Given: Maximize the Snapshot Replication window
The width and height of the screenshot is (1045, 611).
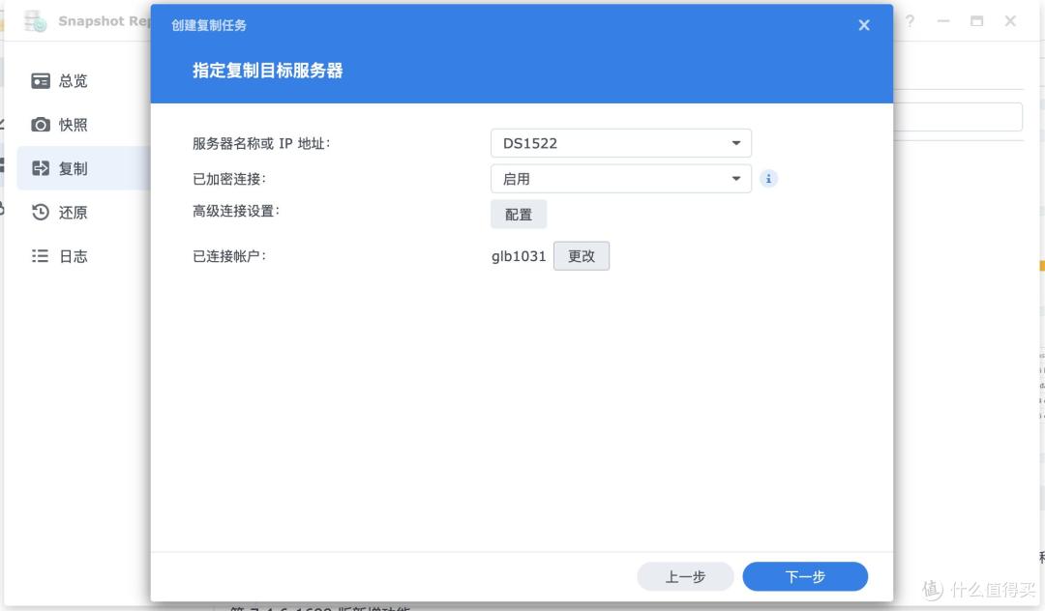Looking at the screenshot, I should click(976, 21).
